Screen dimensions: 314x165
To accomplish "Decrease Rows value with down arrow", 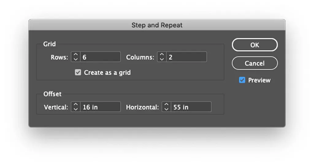I will coord(76,59).
